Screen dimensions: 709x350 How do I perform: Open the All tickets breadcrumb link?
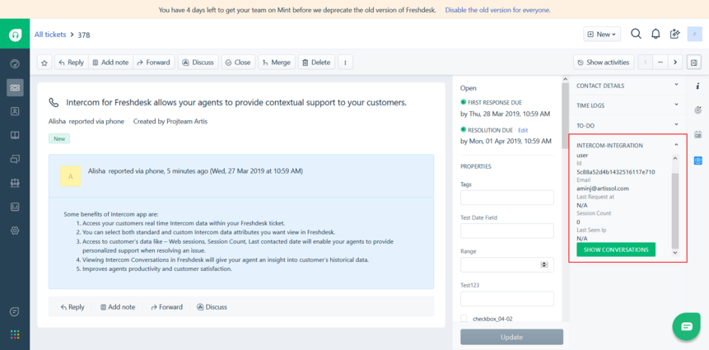50,35
